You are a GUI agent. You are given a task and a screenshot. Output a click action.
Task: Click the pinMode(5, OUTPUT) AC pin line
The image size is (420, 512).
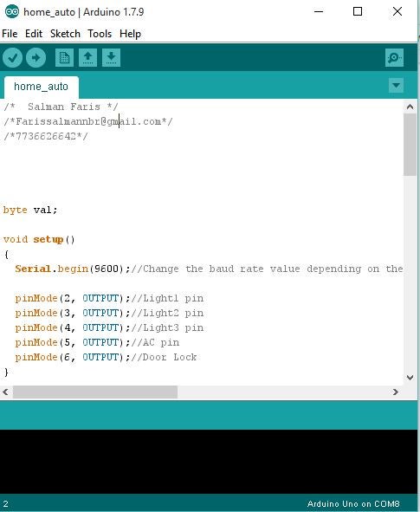pos(97,342)
